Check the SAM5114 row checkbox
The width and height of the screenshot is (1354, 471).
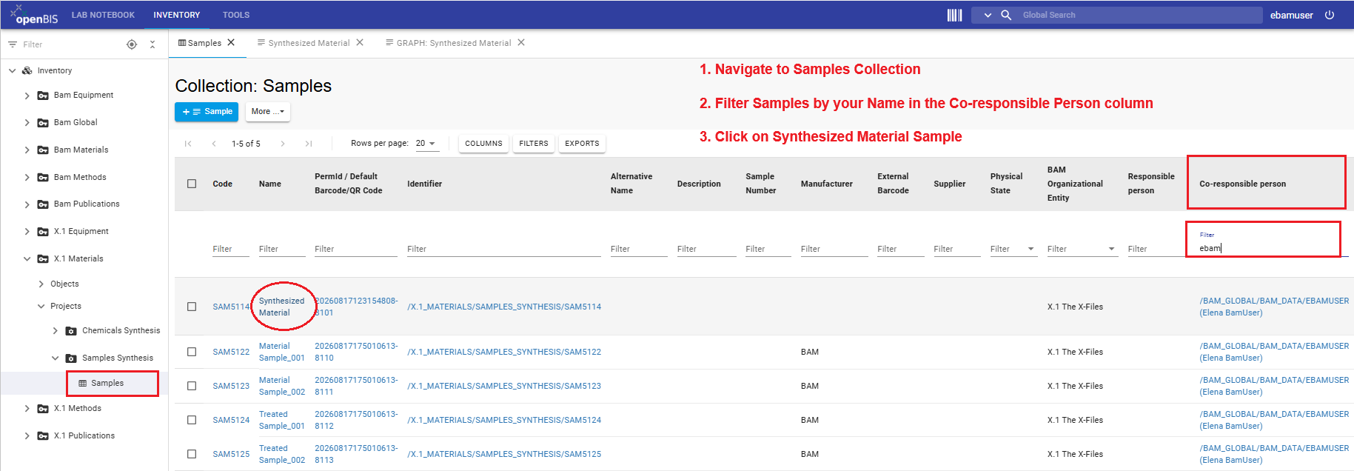[192, 307]
